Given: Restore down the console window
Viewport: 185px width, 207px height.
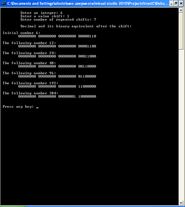Looking at the screenshot, I should tap(176, 3).
